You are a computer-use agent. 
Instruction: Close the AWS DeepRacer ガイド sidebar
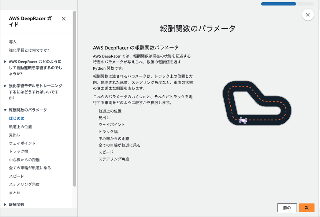64,18
